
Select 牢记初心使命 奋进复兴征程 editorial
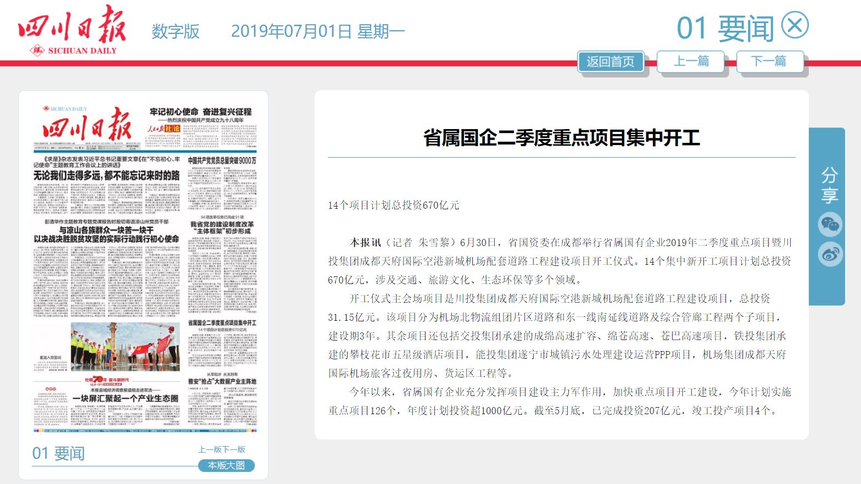(x=200, y=112)
